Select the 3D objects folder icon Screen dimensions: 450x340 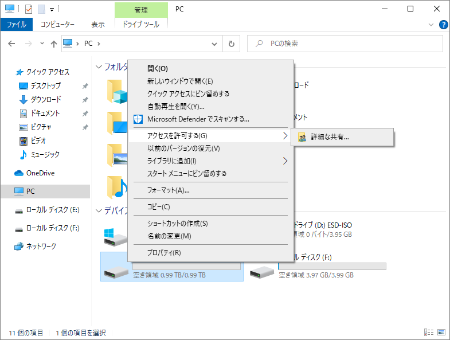coord(117,92)
